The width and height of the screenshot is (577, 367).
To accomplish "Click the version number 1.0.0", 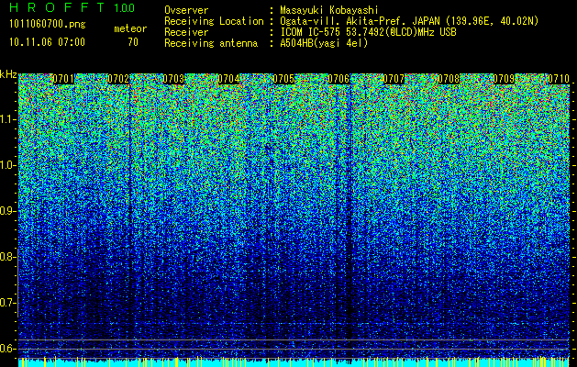I will (125, 8).
